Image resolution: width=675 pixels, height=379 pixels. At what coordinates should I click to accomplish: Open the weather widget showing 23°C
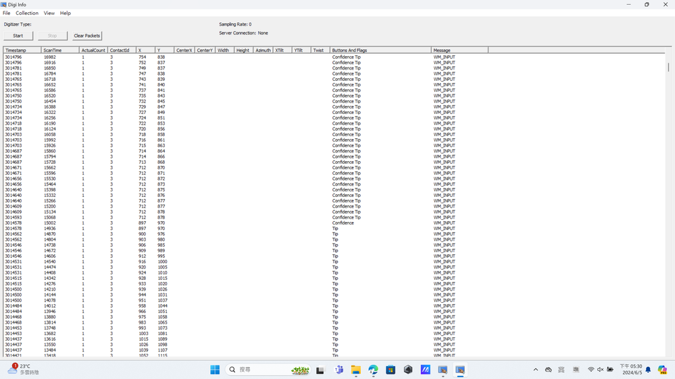coord(23,369)
